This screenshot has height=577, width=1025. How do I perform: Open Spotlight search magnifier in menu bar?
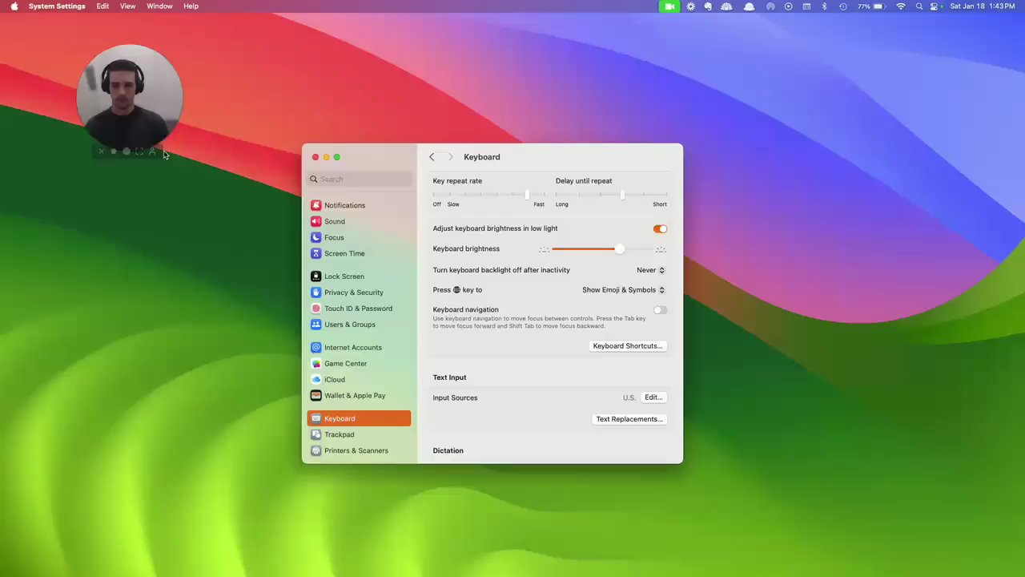point(919,6)
